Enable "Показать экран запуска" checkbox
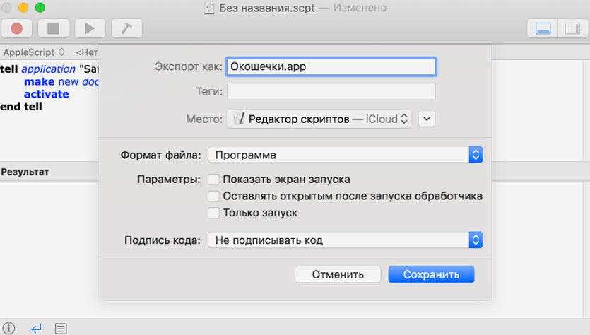The height and width of the screenshot is (335, 590). [x=214, y=180]
